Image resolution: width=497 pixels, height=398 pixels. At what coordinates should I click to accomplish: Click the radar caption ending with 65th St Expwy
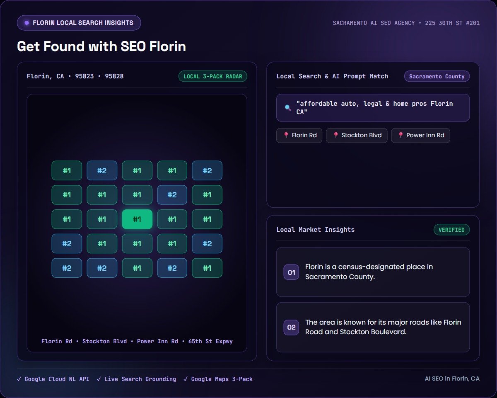137,342
